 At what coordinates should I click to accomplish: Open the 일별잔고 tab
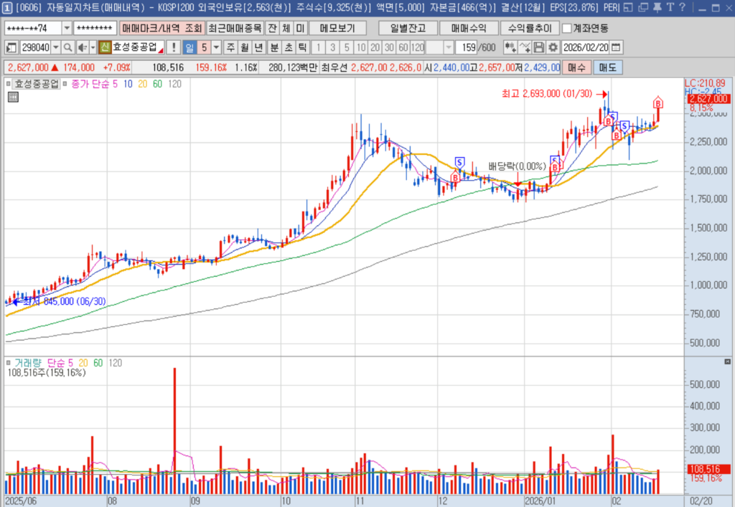click(x=408, y=28)
